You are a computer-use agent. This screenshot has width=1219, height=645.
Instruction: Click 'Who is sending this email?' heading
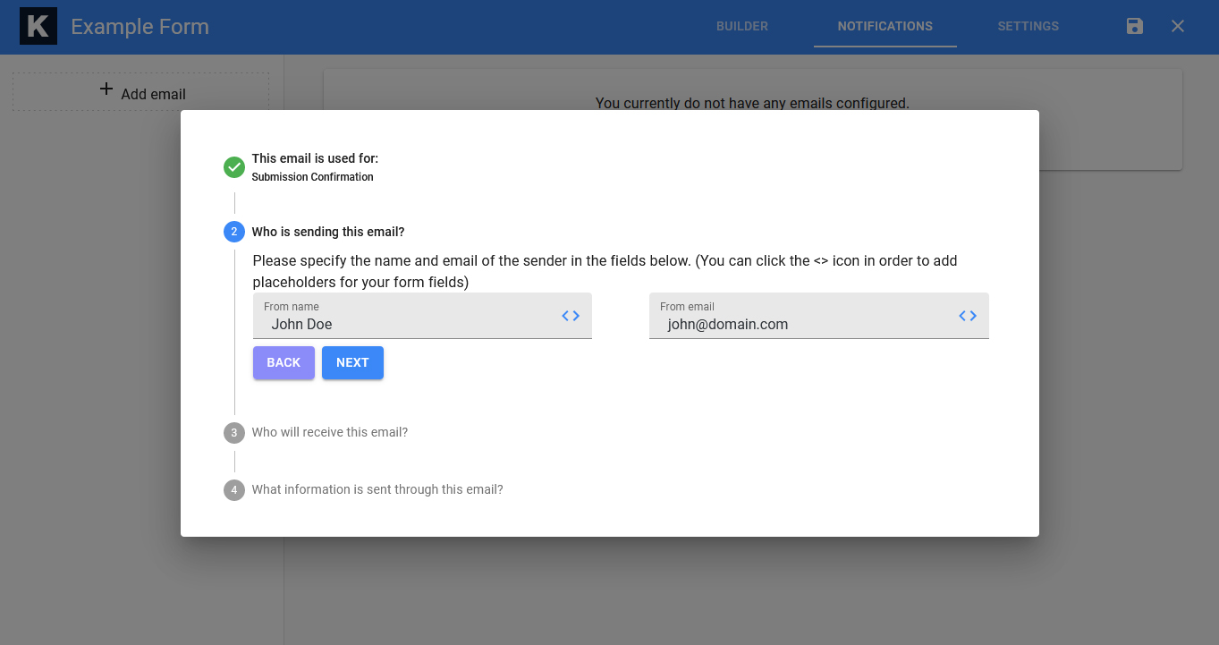point(328,232)
